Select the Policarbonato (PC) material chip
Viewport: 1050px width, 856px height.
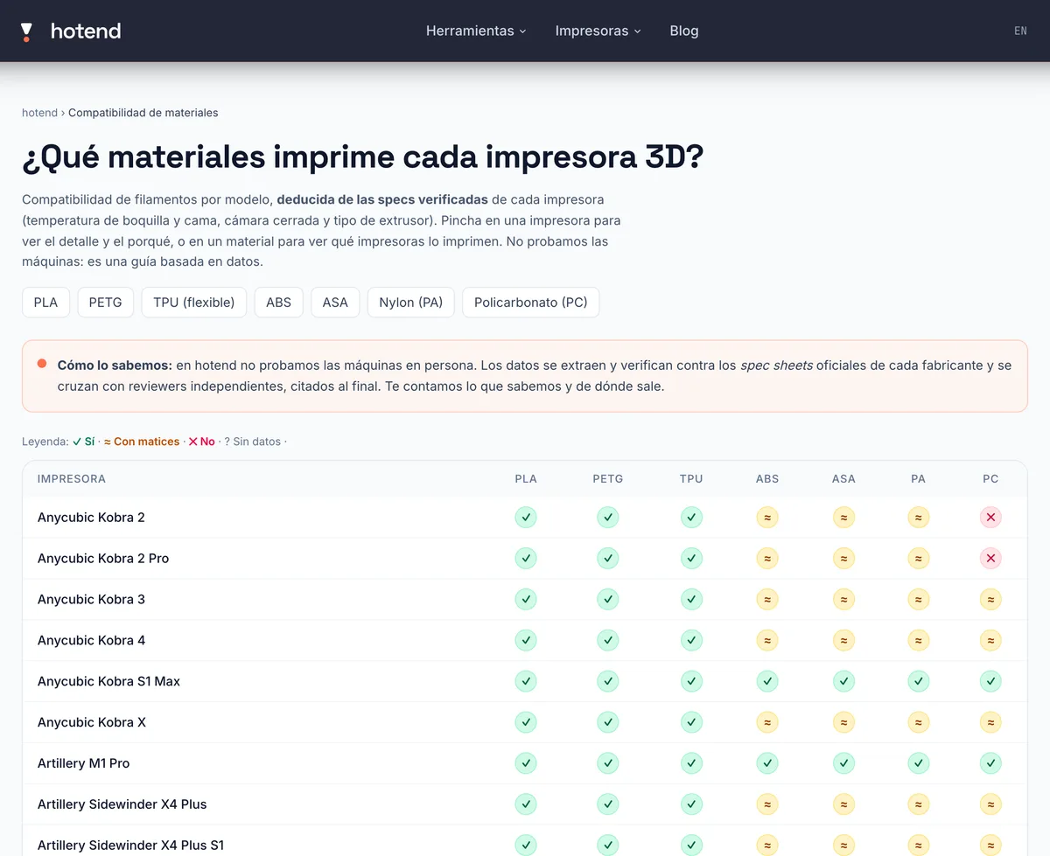(x=531, y=303)
